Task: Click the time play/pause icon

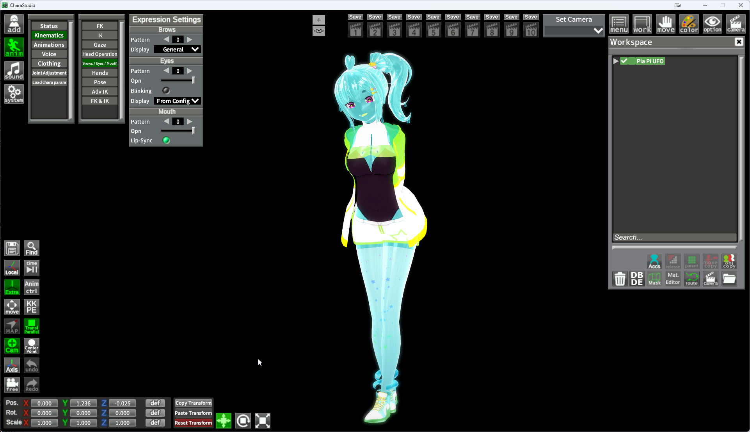Action: [32, 268]
